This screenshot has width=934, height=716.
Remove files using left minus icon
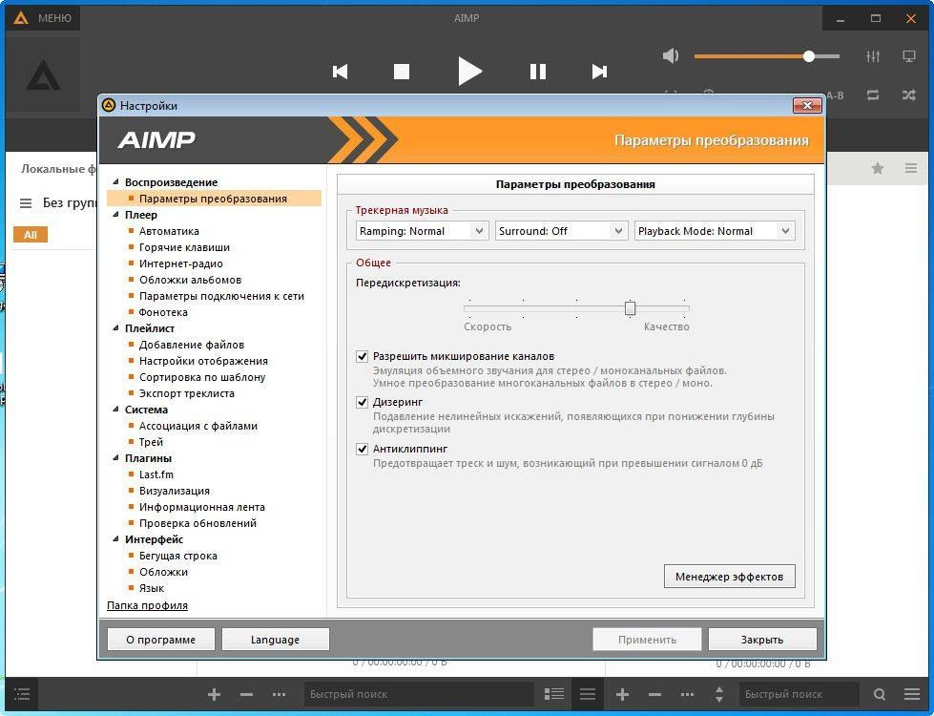(x=246, y=694)
